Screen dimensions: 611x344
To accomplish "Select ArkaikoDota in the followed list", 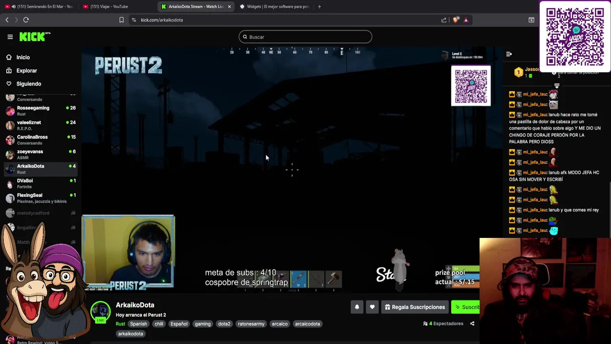I will [41, 169].
